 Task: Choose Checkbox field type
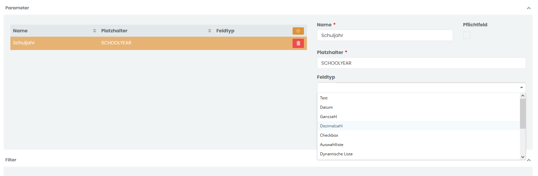(x=419, y=135)
